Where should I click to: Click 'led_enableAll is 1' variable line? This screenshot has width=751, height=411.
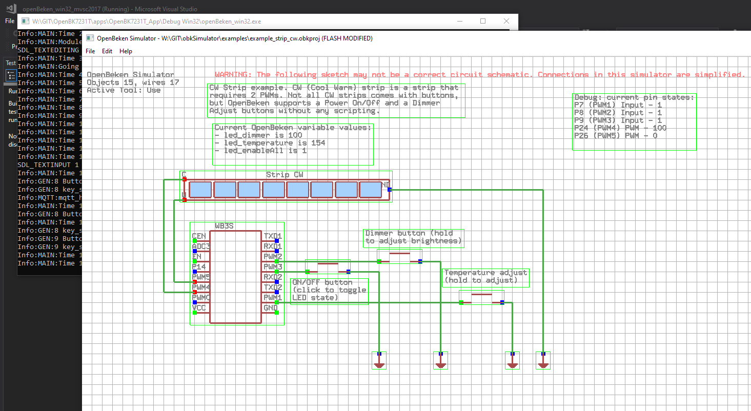[x=260, y=151]
